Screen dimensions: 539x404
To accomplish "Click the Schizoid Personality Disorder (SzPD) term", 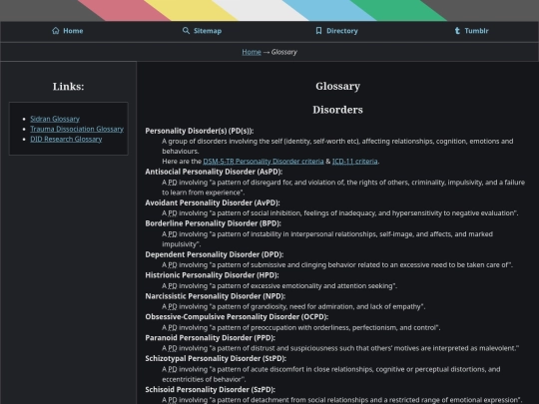I will tap(210, 390).
